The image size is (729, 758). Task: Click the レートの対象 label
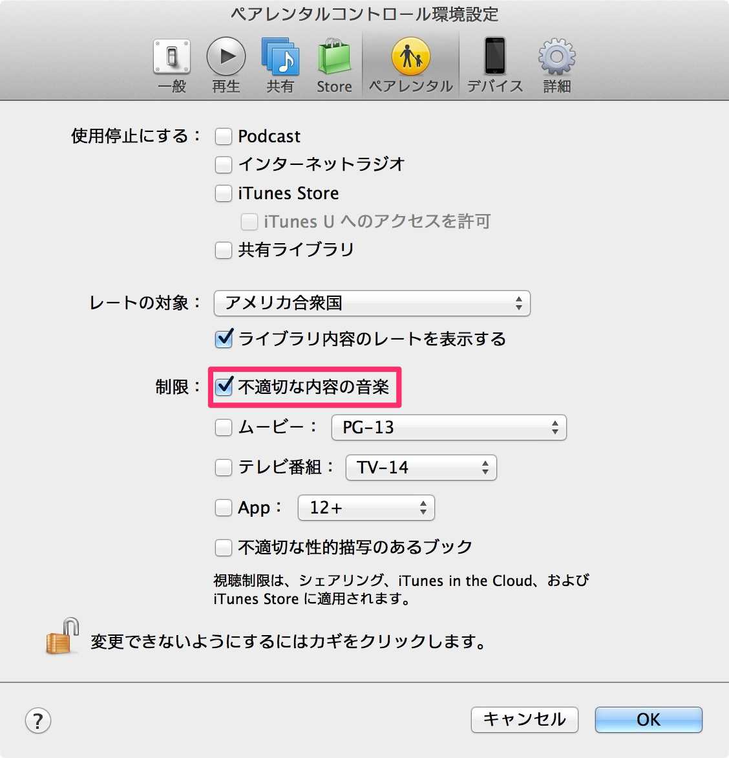[145, 303]
